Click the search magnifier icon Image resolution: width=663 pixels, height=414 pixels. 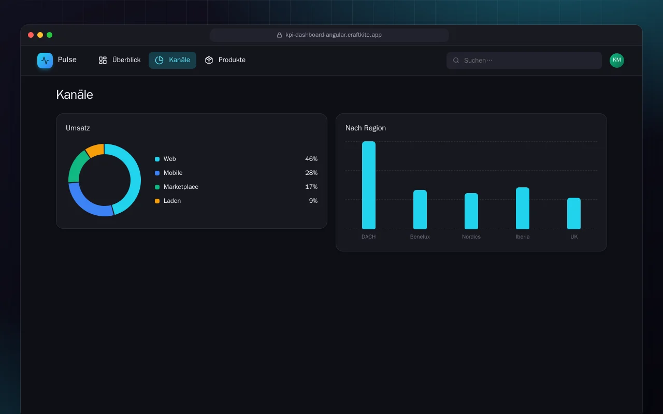pos(456,61)
